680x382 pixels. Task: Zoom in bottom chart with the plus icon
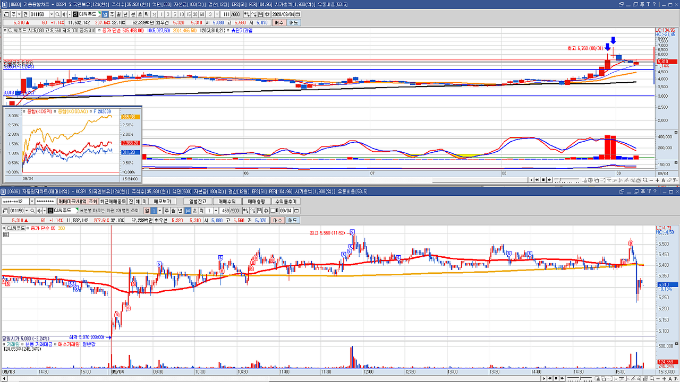pos(664,378)
